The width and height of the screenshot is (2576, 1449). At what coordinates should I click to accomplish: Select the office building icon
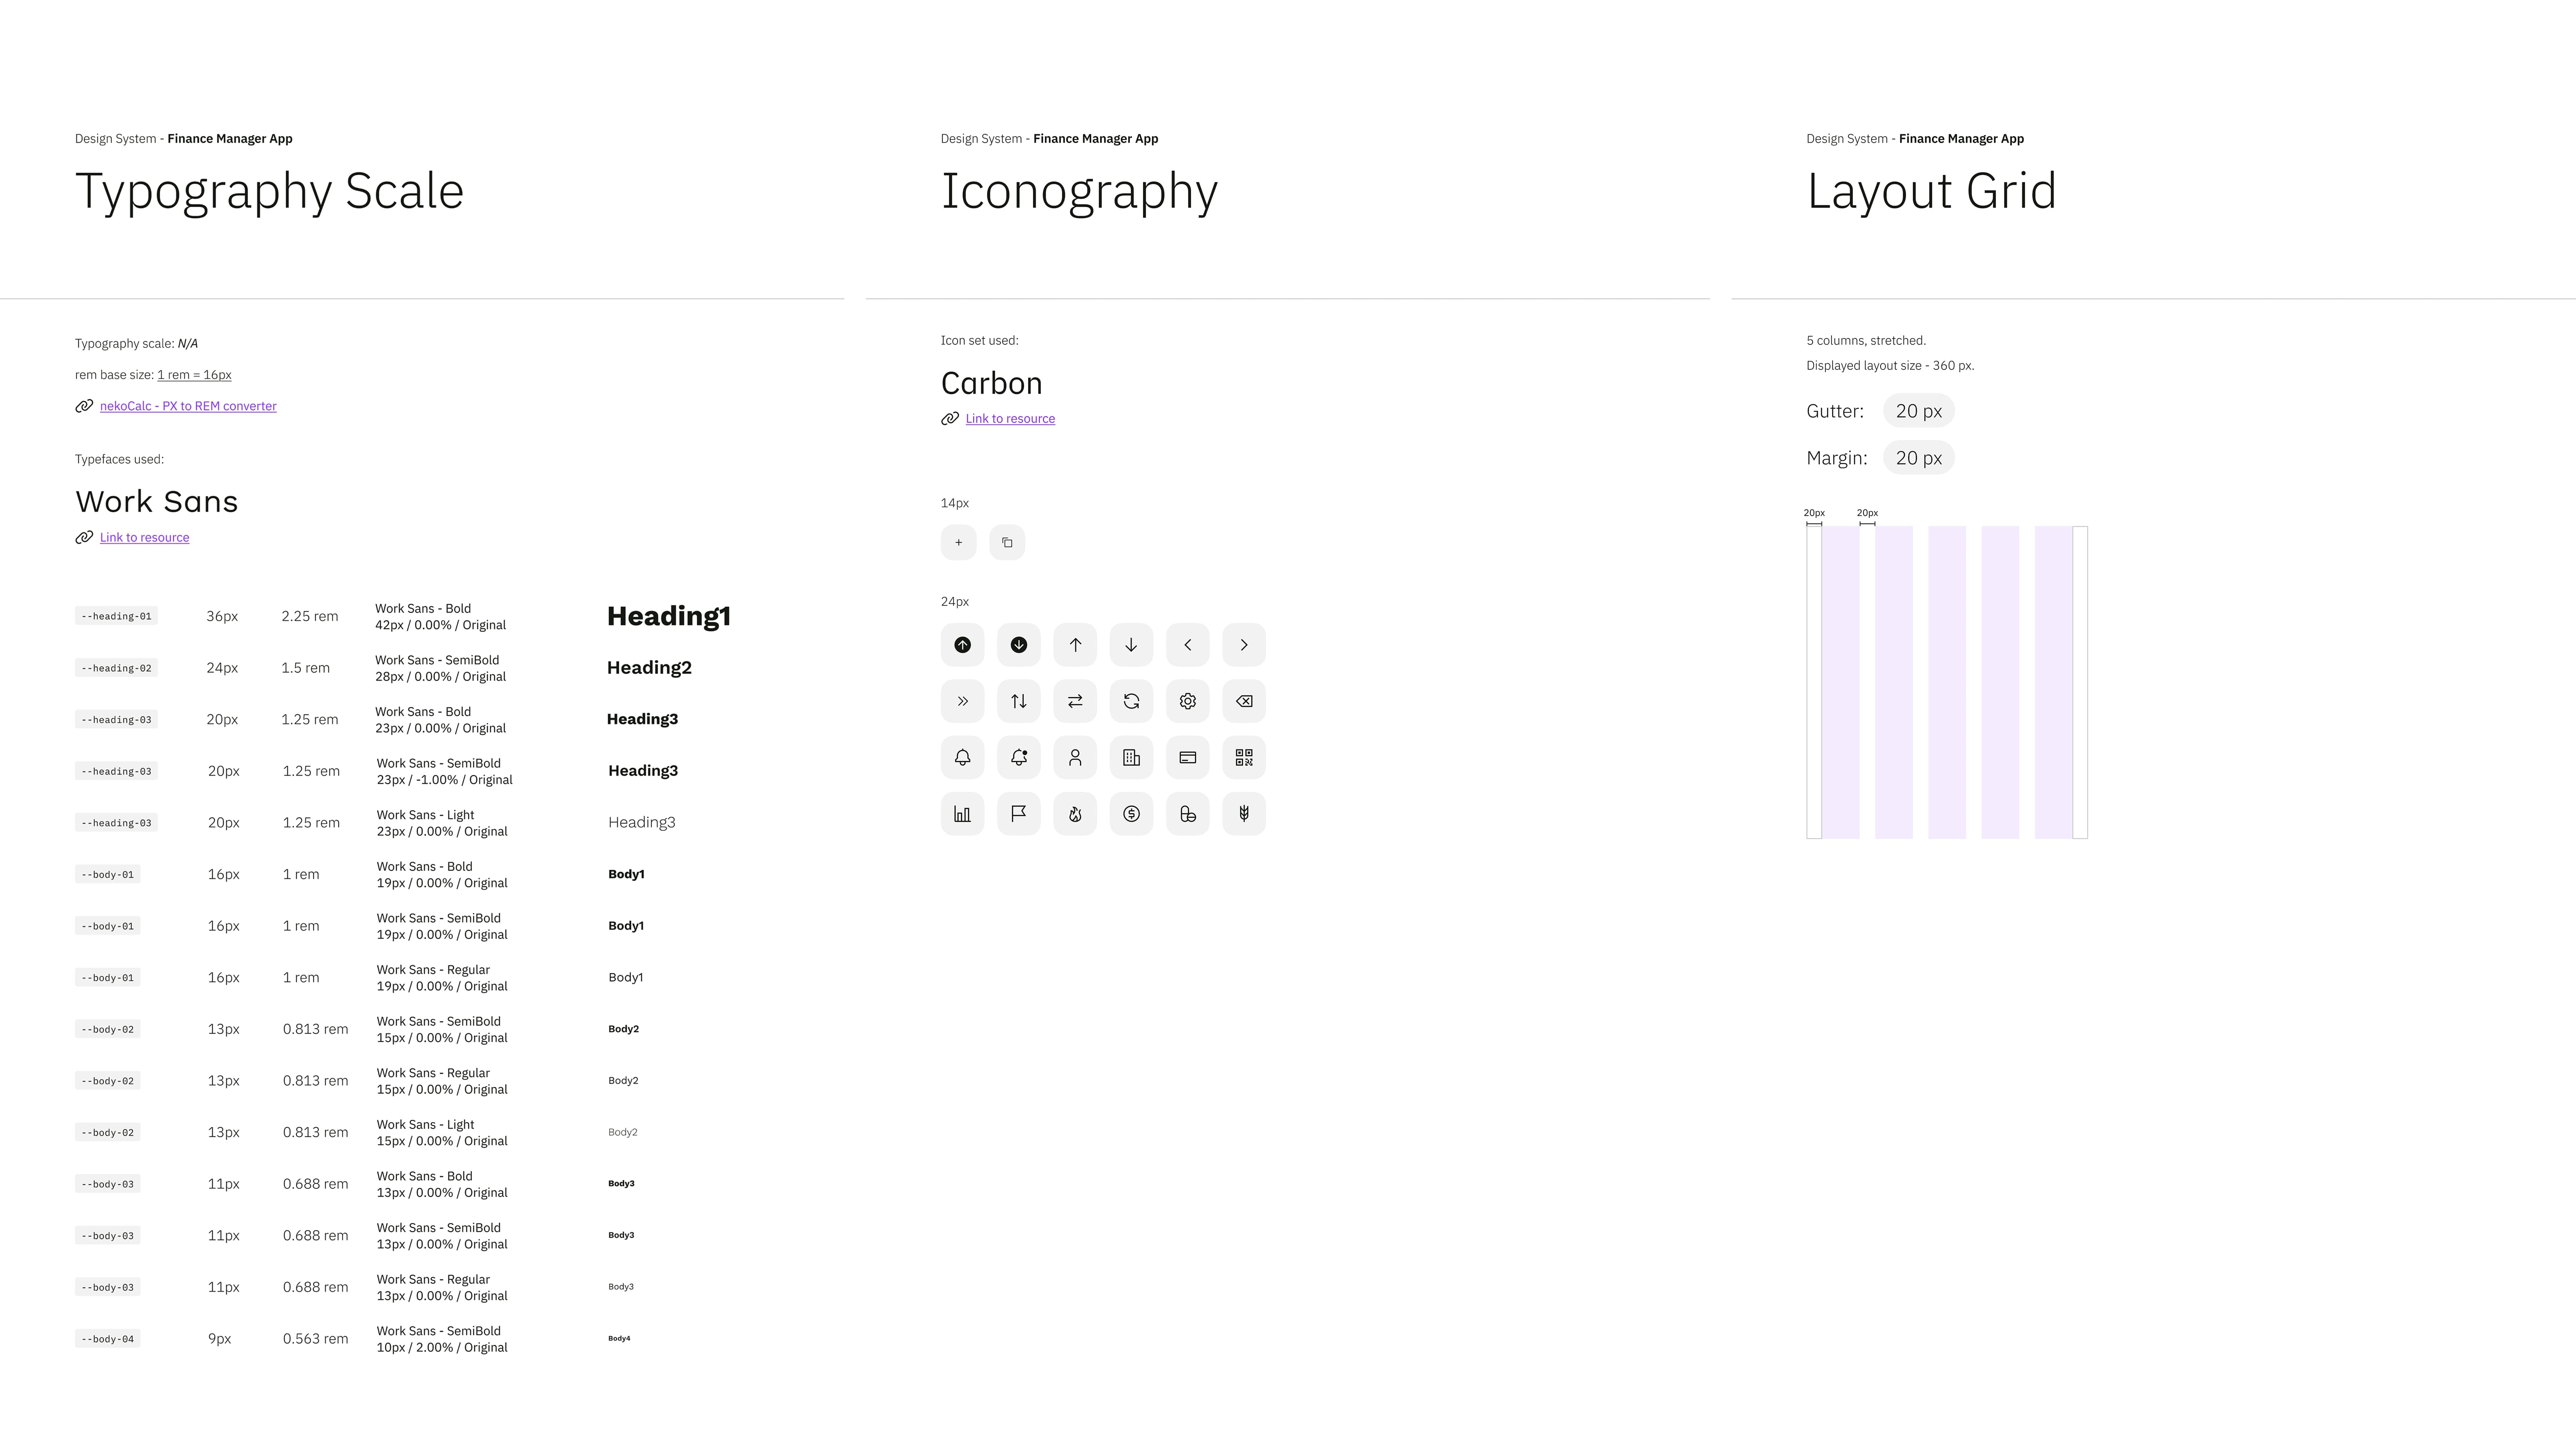(1131, 758)
